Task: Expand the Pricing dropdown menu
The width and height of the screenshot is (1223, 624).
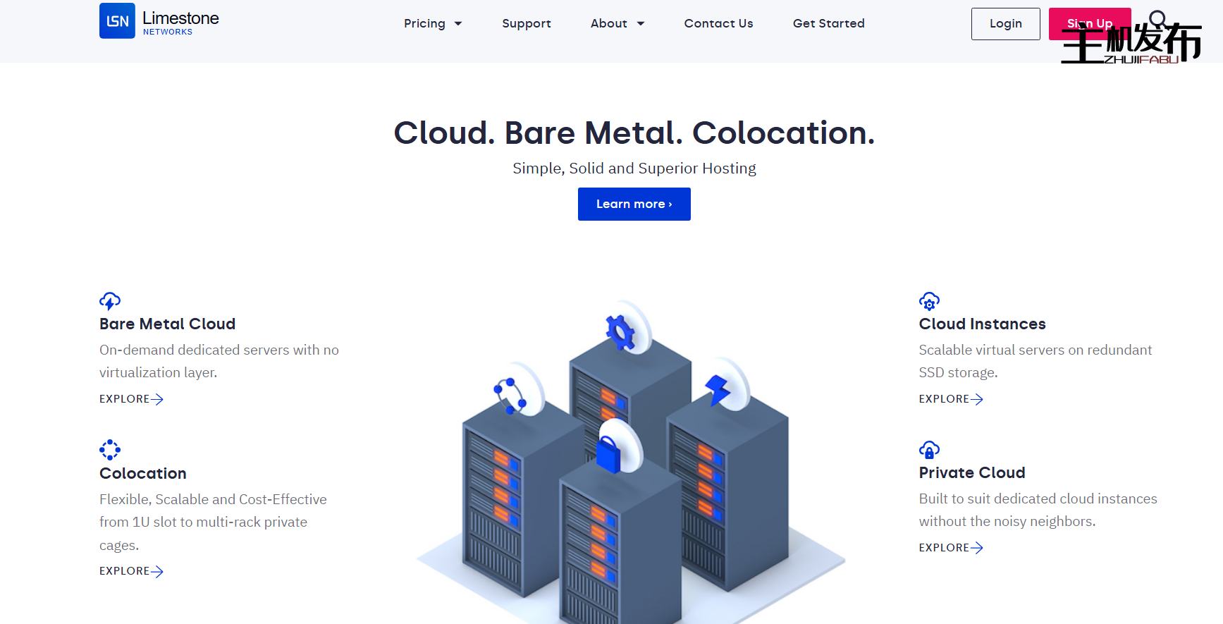Action: click(x=432, y=23)
